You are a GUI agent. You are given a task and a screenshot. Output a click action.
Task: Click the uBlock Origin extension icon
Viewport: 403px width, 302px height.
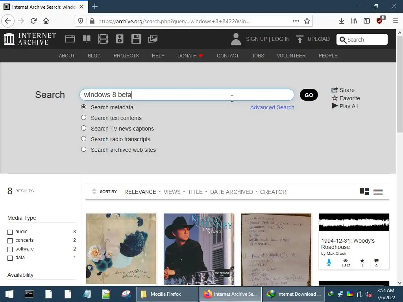pyautogui.click(x=380, y=20)
